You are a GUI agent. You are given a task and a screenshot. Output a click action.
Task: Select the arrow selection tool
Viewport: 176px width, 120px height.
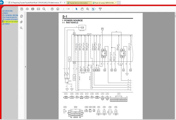tap(77, 9)
